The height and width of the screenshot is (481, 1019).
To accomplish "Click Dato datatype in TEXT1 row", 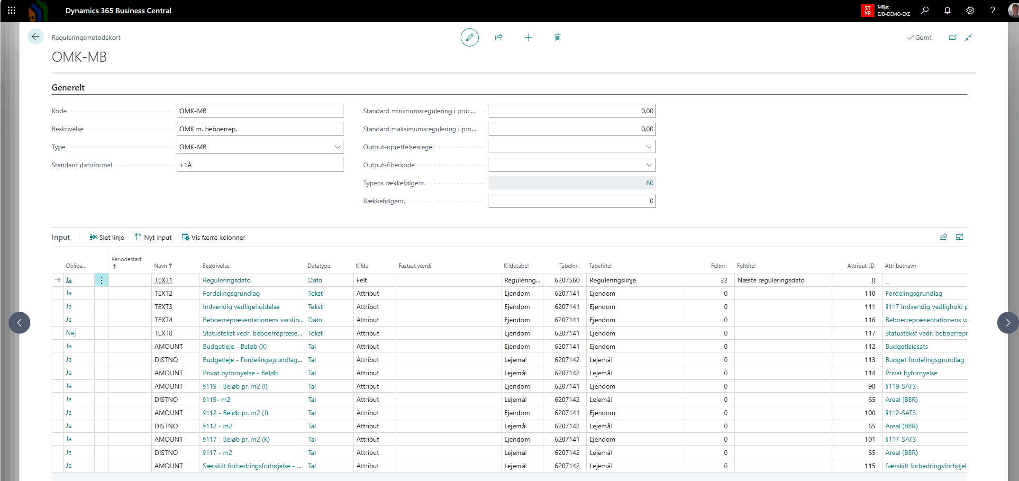I will [315, 280].
